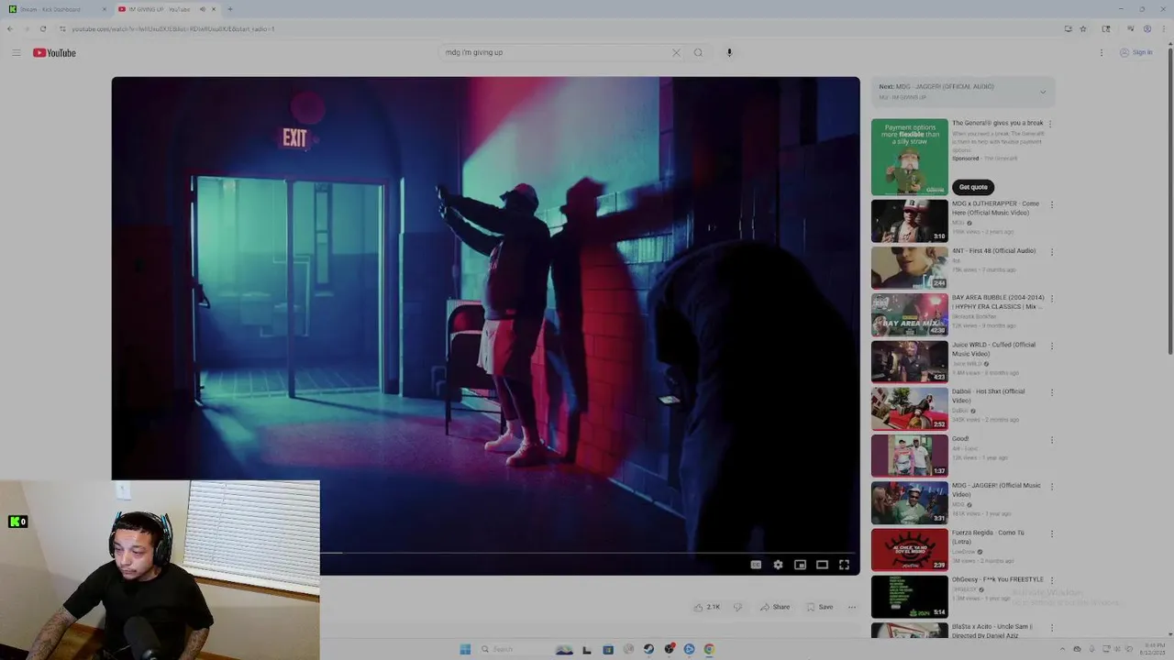The height and width of the screenshot is (660, 1174).
Task: Open The General ad thumbnail
Action: pos(909,157)
